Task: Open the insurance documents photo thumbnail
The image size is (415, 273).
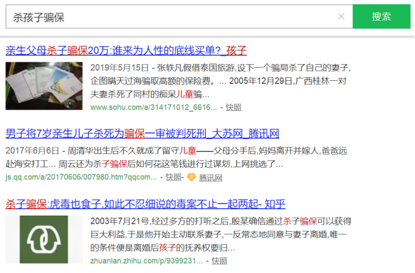Action: (44, 86)
